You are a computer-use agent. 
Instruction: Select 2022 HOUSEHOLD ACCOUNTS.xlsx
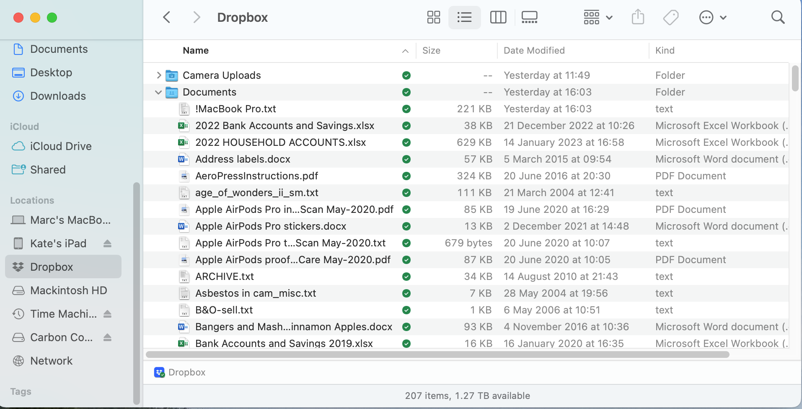pyautogui.click(x=466, y=142)
